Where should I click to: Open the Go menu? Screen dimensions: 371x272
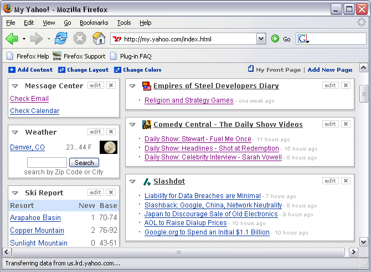pos(68,23)
